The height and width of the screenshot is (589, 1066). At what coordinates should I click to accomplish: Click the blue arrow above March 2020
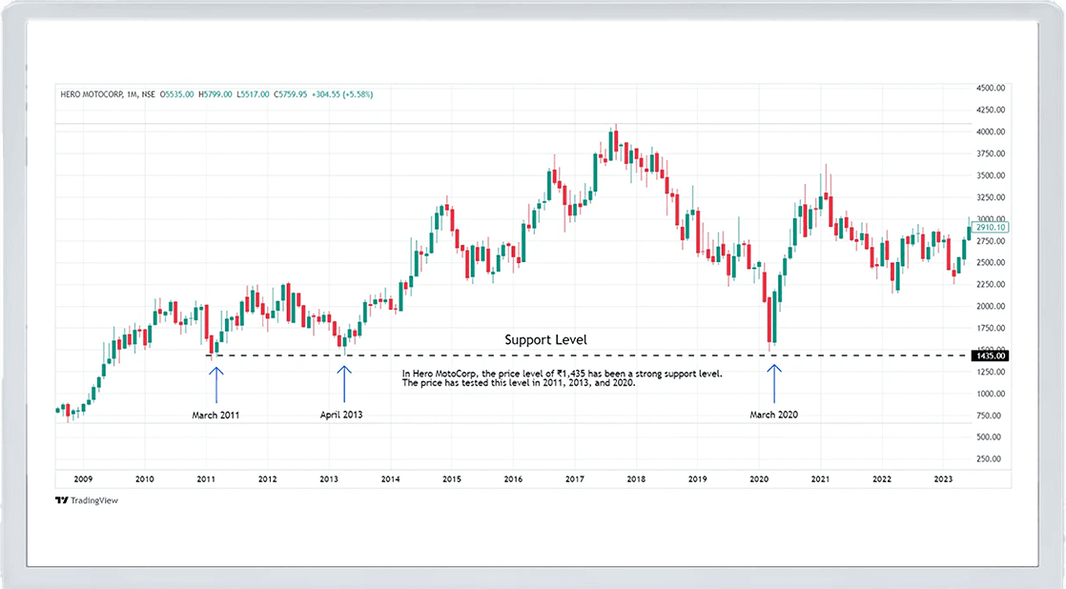click(773, 383)
